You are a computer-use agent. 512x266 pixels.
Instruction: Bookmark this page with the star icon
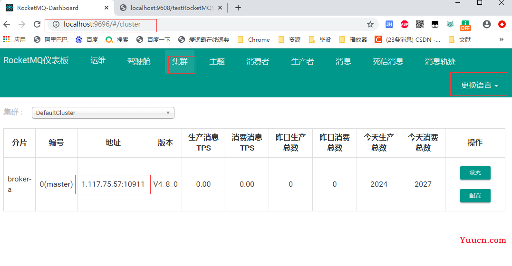[370, 24]
